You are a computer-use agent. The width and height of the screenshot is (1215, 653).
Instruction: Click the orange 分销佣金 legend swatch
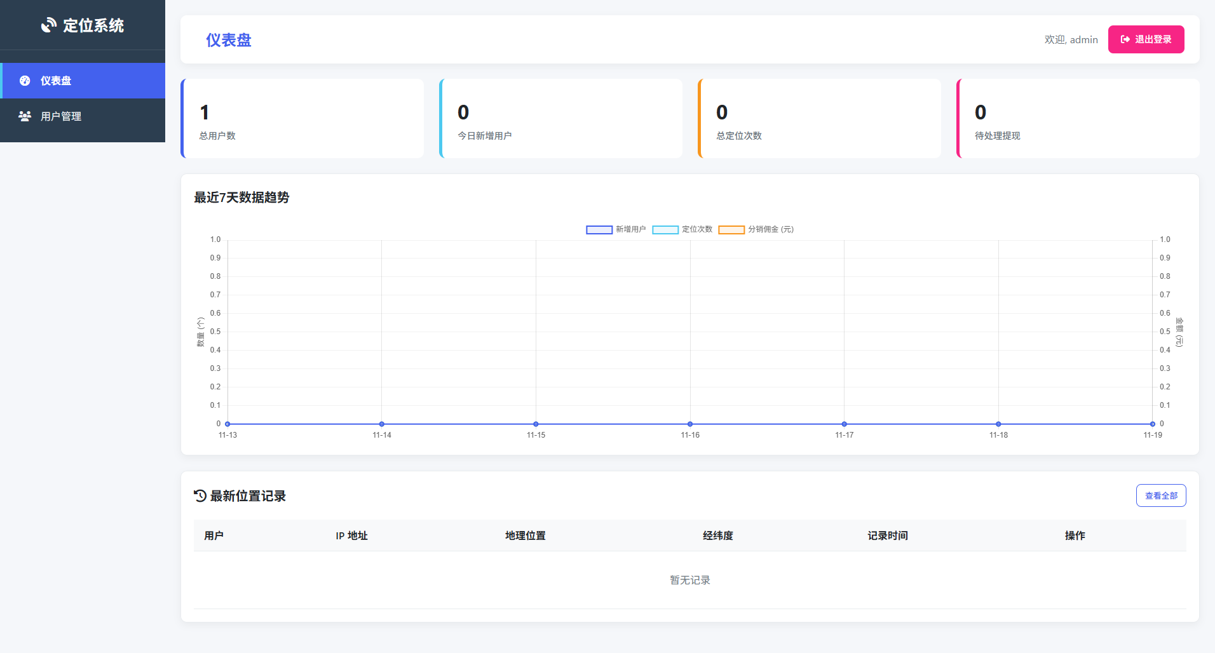tap(731, 229)
